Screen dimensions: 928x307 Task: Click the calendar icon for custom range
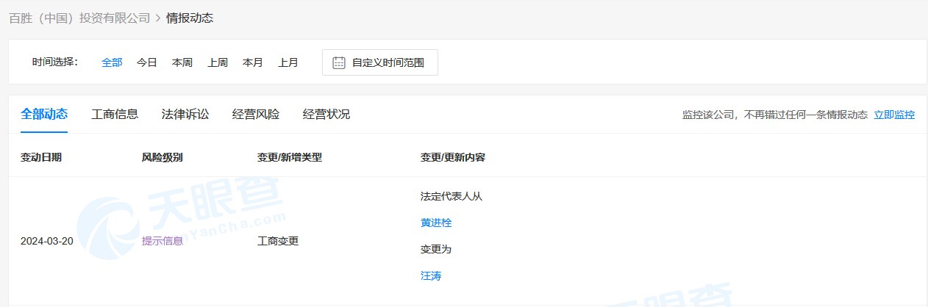[339, 62]
